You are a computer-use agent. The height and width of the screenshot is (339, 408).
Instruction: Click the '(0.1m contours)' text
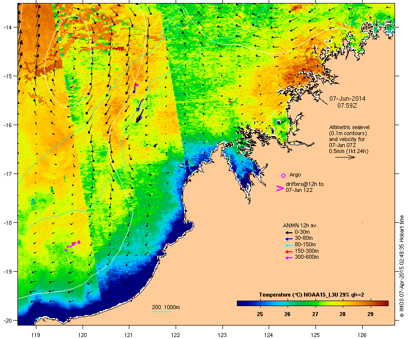pyautogui.click(x=348, y=133)
